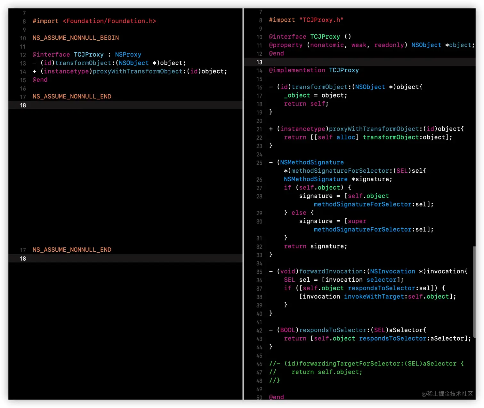Click the header declaration "- (id)transformObject:(NSObject *)object;"

(109, 63)
